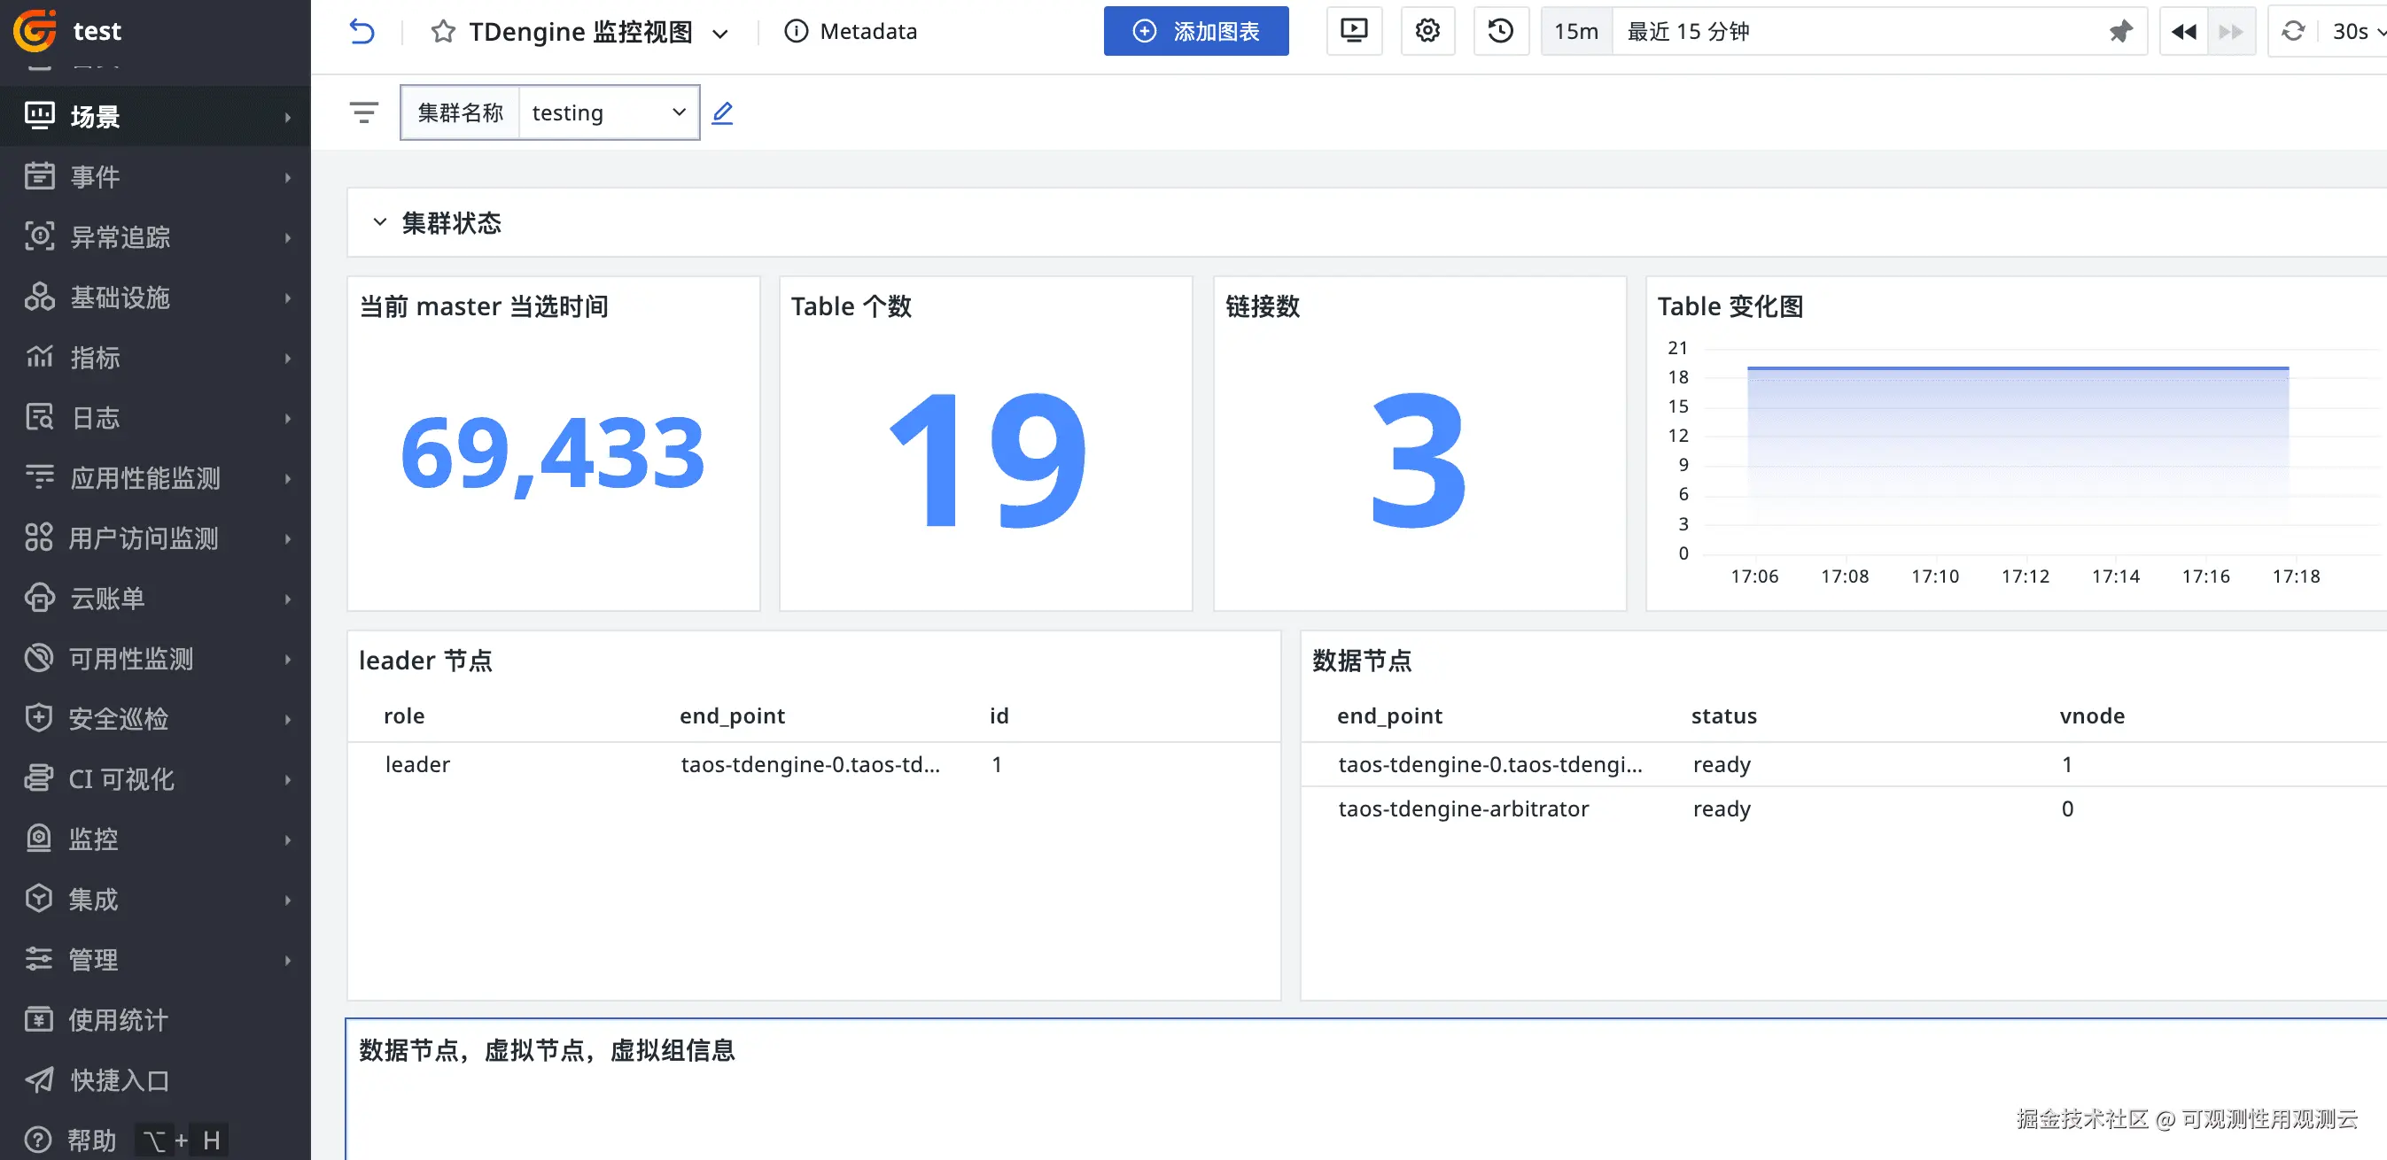Open the history clock icon
The height and width of the screenshot is (1160, 2387).
click(1500, 31)
